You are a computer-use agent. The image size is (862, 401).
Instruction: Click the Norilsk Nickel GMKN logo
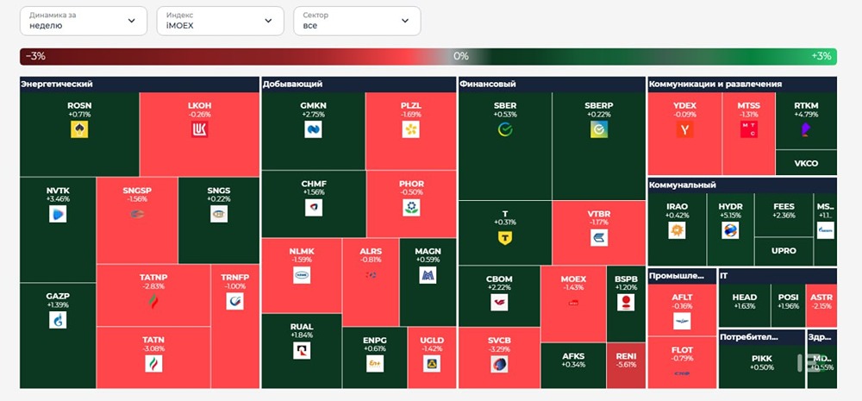[314, 130]
